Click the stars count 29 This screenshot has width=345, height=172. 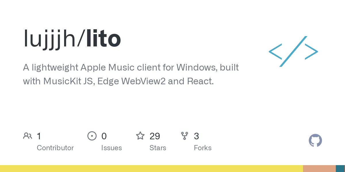[155, 136]
